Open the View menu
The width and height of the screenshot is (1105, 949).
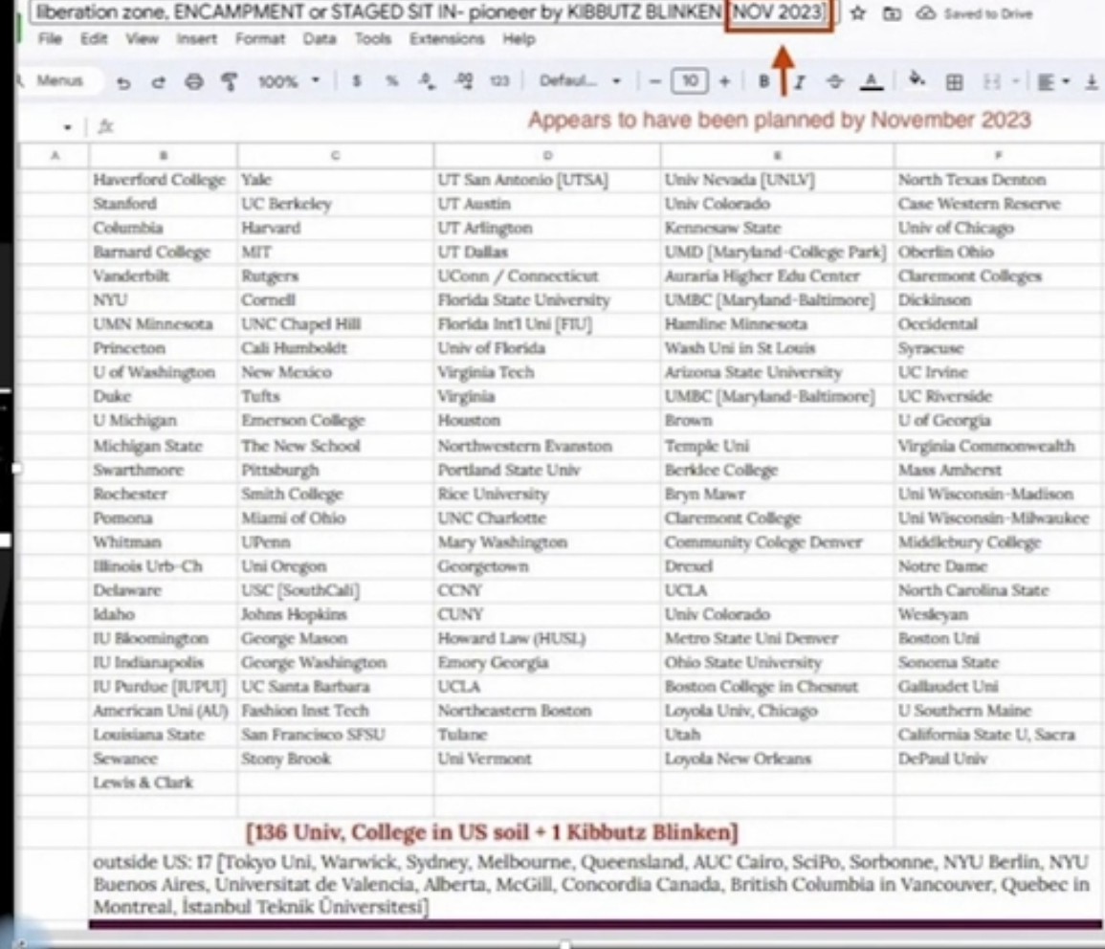(142, 39)
